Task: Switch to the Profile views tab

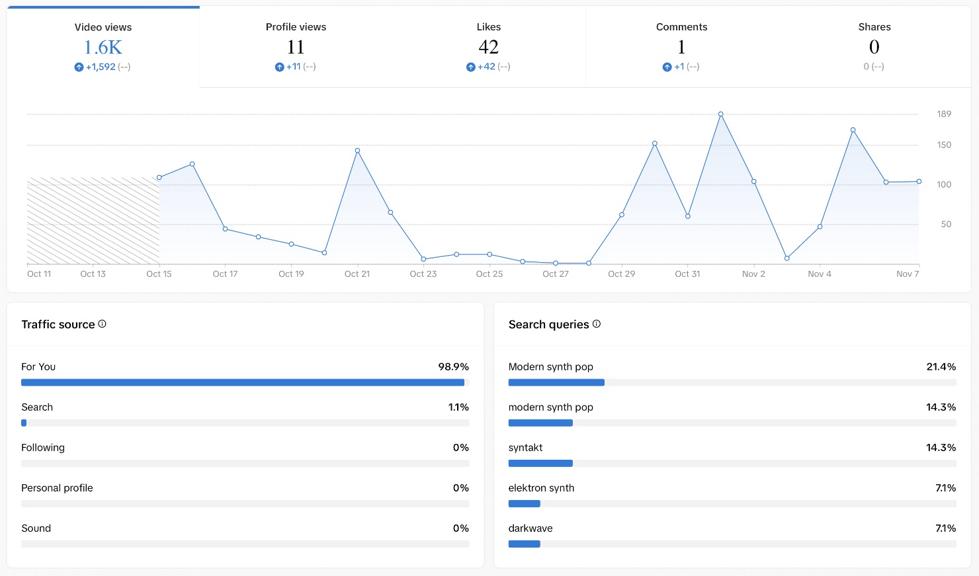Action: coord(296,46)
